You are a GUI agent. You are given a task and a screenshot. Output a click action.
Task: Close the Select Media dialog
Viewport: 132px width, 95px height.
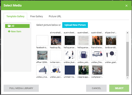[126, 6]
